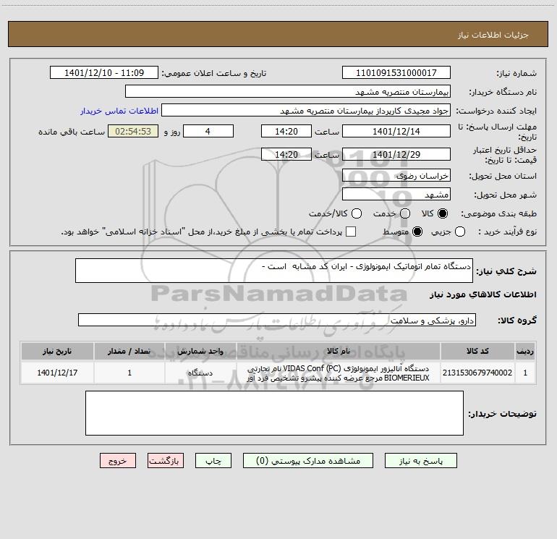557x539 pixels.
Task: Click the شرح کلی نیاز description box
Action: 274,271
